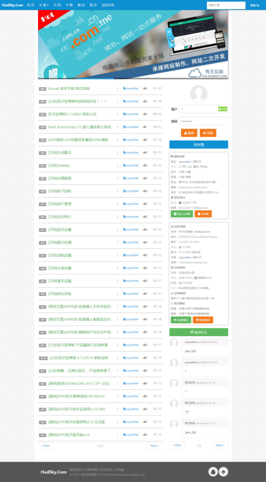Go to next page of sidebar comments
Viewport: 266px width, 482px height.
220,445
